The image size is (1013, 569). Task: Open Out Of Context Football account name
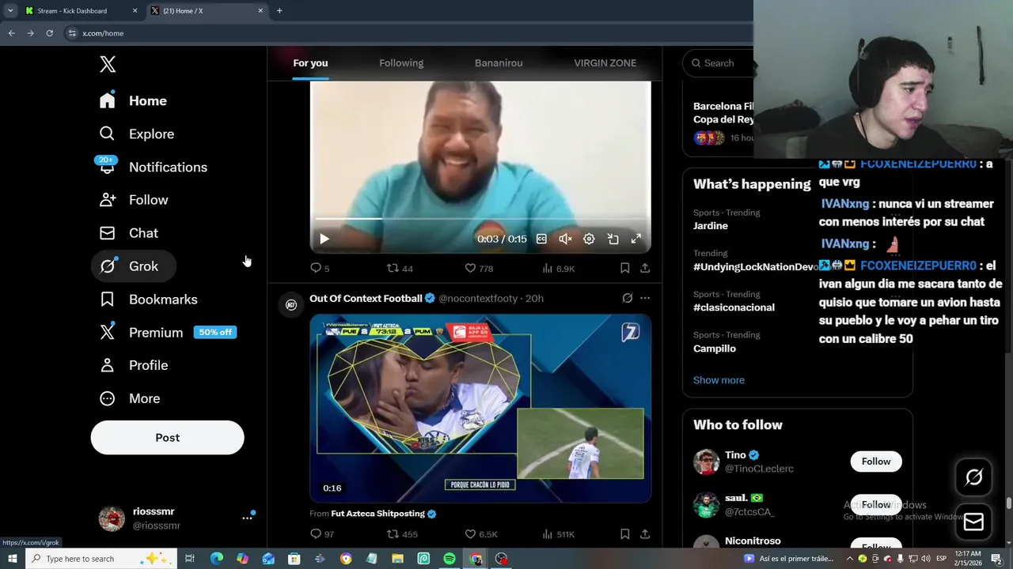pos(366,298)
